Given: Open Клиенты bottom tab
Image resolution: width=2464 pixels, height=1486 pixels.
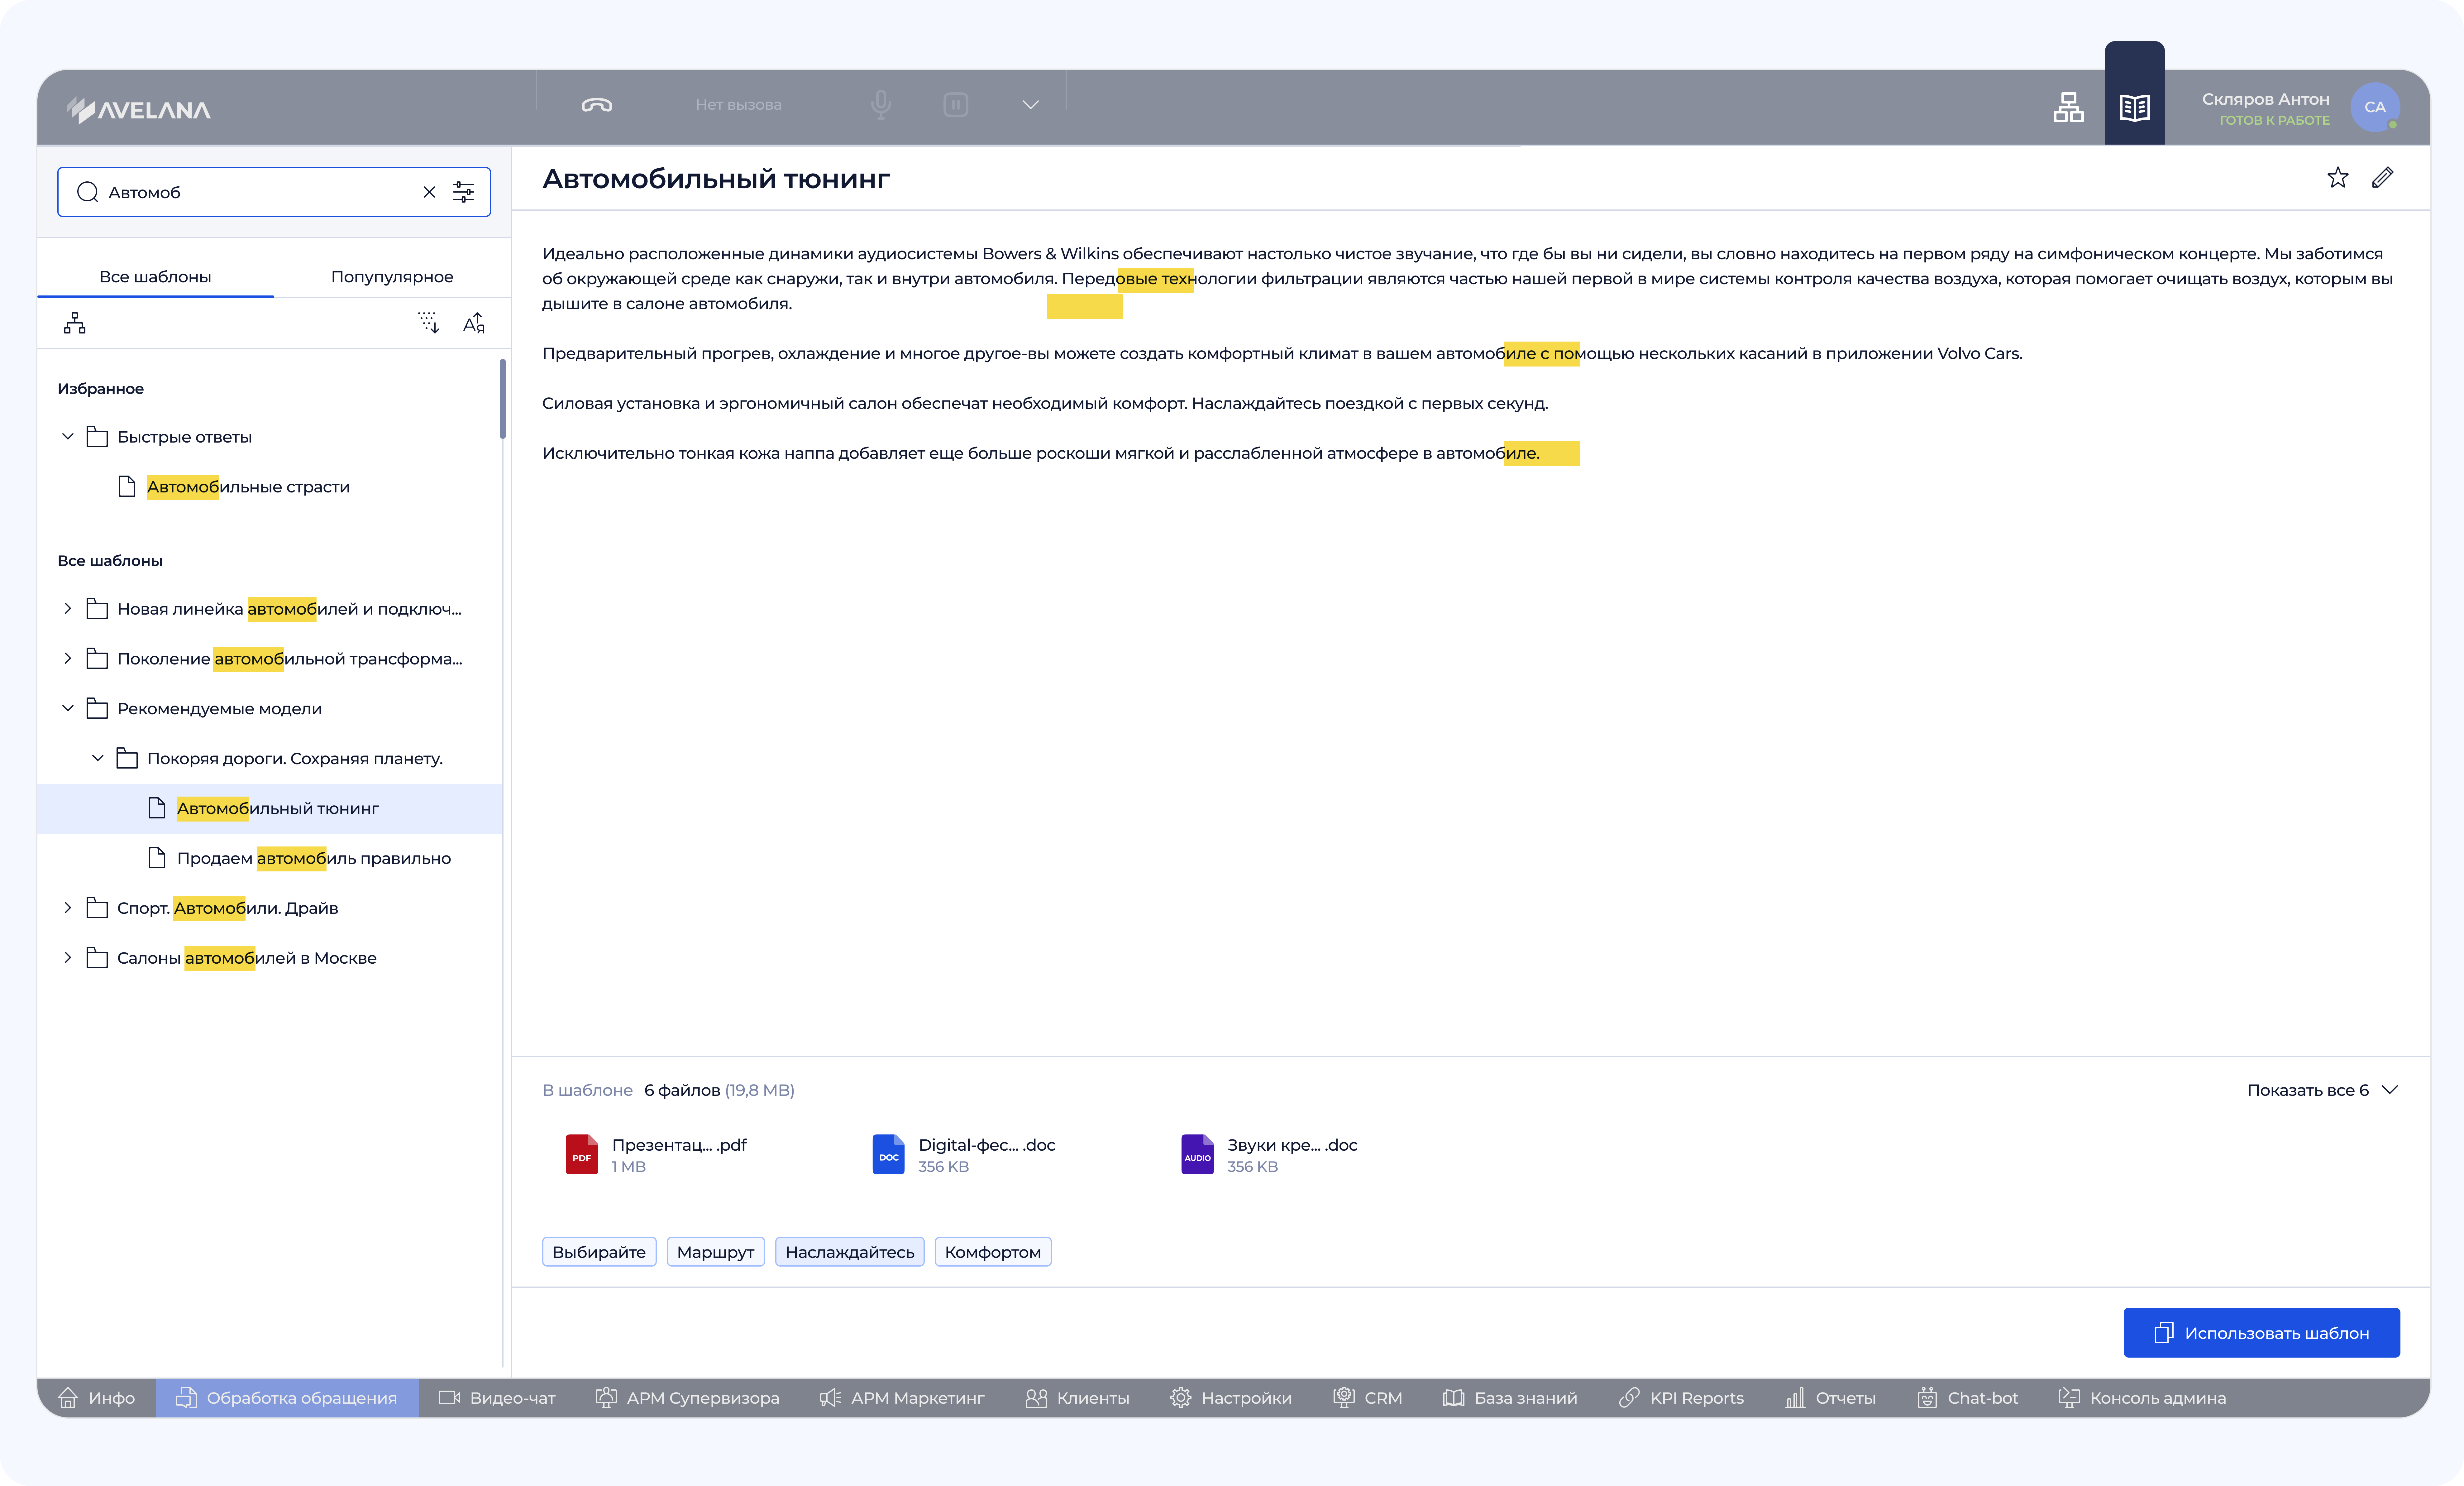Looking at the screenshot, I should pos(1077,1398).
